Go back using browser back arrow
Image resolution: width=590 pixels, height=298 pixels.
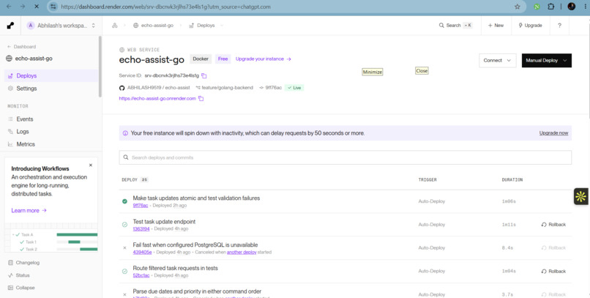[x=9, y=7]
